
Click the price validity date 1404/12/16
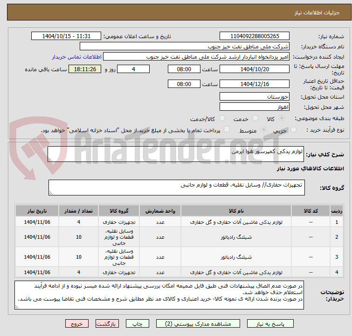tap(255, 84)
